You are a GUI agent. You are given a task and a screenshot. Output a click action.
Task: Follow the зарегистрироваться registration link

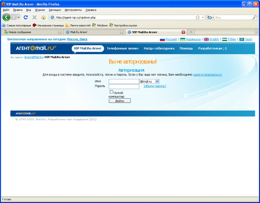[208, 75]
